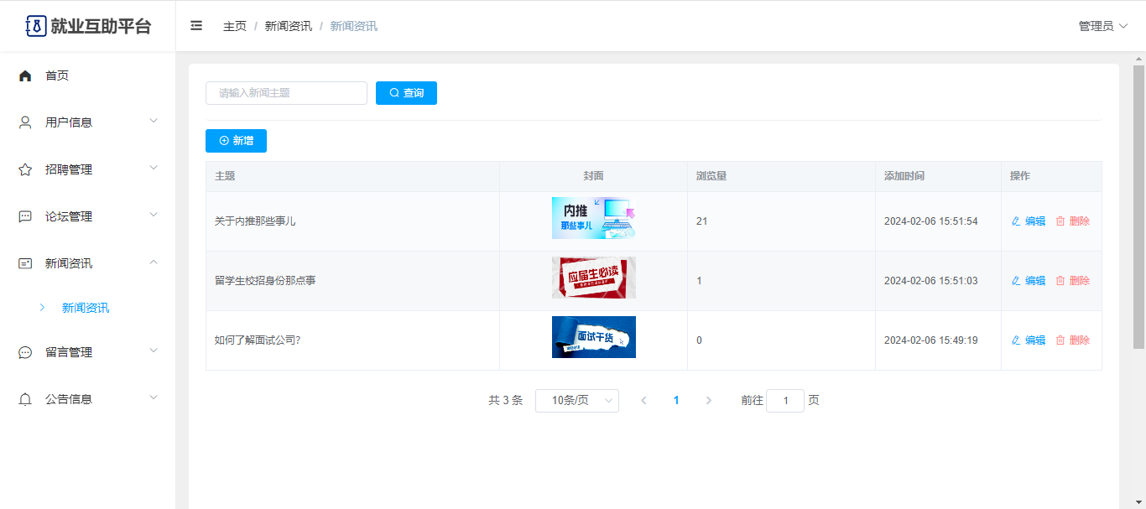1146x509 pixels.
Task: Click the chat bubble icon for 留言管理
Action: pos(25,352)
